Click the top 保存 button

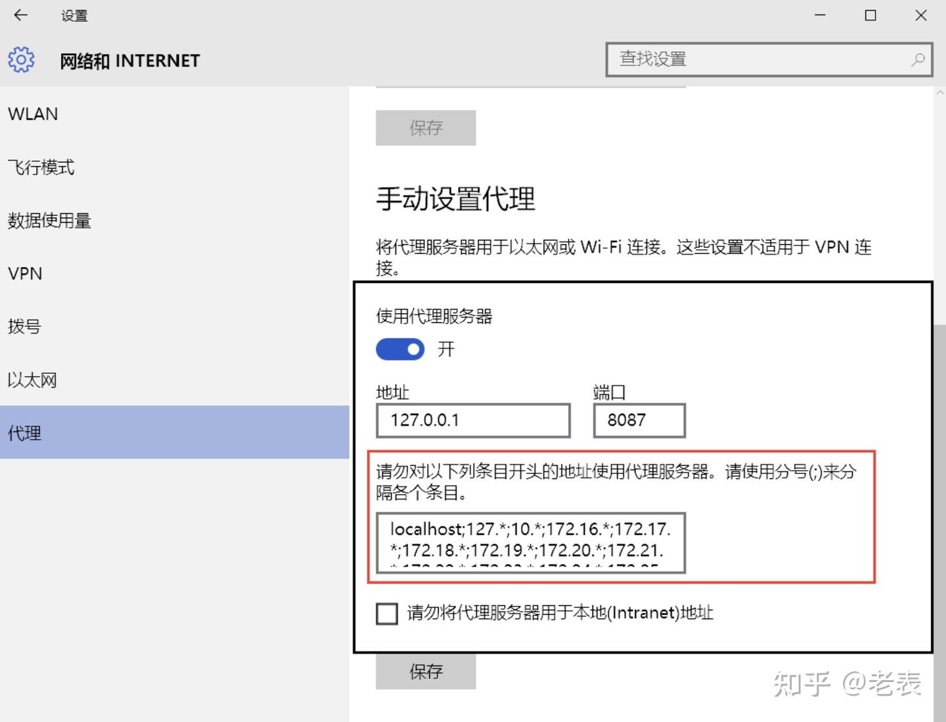pyautogui.click(x=425, y=127)
